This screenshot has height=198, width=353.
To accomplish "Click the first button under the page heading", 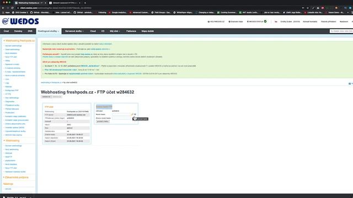I will click(46, 97).
